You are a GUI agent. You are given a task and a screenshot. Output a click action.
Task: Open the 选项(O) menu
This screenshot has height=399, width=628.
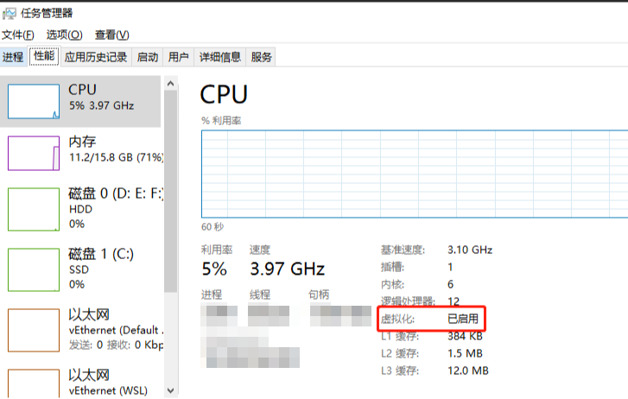tap(64, 35)
